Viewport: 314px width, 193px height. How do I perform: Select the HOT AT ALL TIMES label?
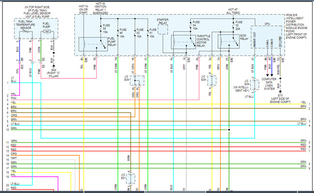tap(233, 11)
